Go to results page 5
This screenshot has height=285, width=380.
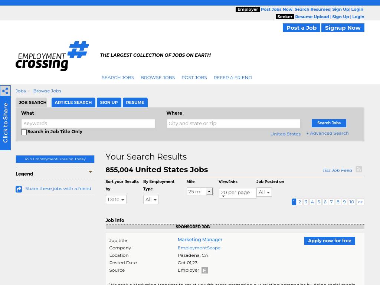point(319,202)
